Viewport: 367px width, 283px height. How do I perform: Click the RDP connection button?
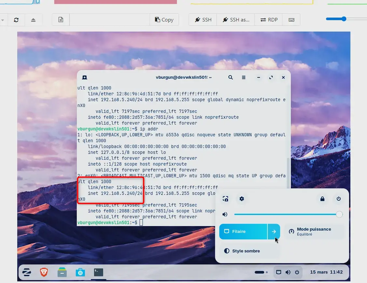[269, 20]
